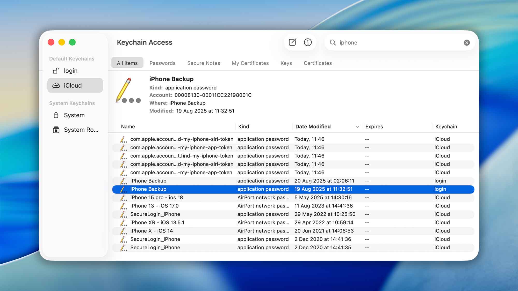518x291 pixels.
Task: Click the pencil icon of iPhone 13 - iOS 17.0 row
Action: pyautogui.click(x=124, y=206)
